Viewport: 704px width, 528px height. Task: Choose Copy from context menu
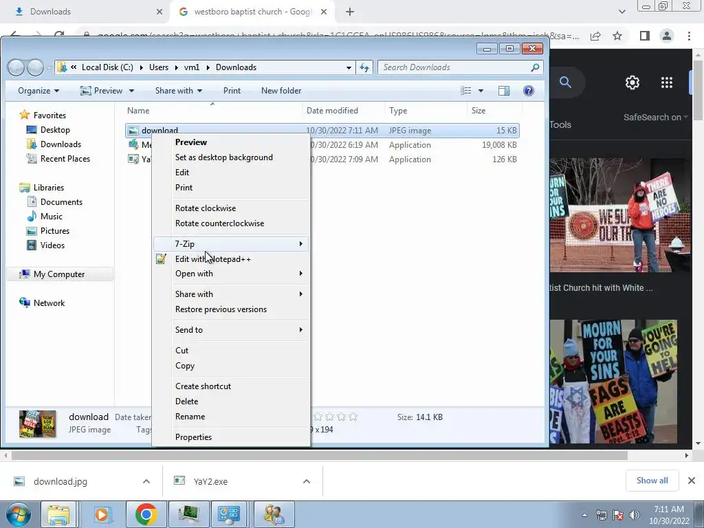pyautogui.click(x=231, y=366)
